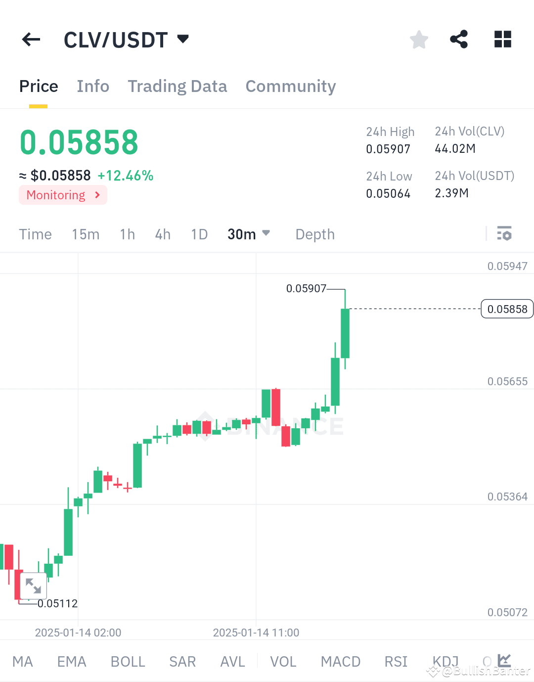This screenshot has width=534, height=682.
Task: Enable the MA indicator
Action: [x=23, y=661]
